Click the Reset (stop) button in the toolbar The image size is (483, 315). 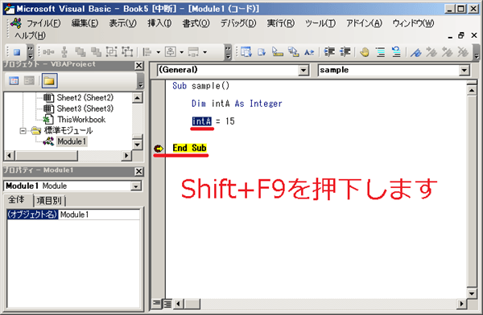[17, 52]
